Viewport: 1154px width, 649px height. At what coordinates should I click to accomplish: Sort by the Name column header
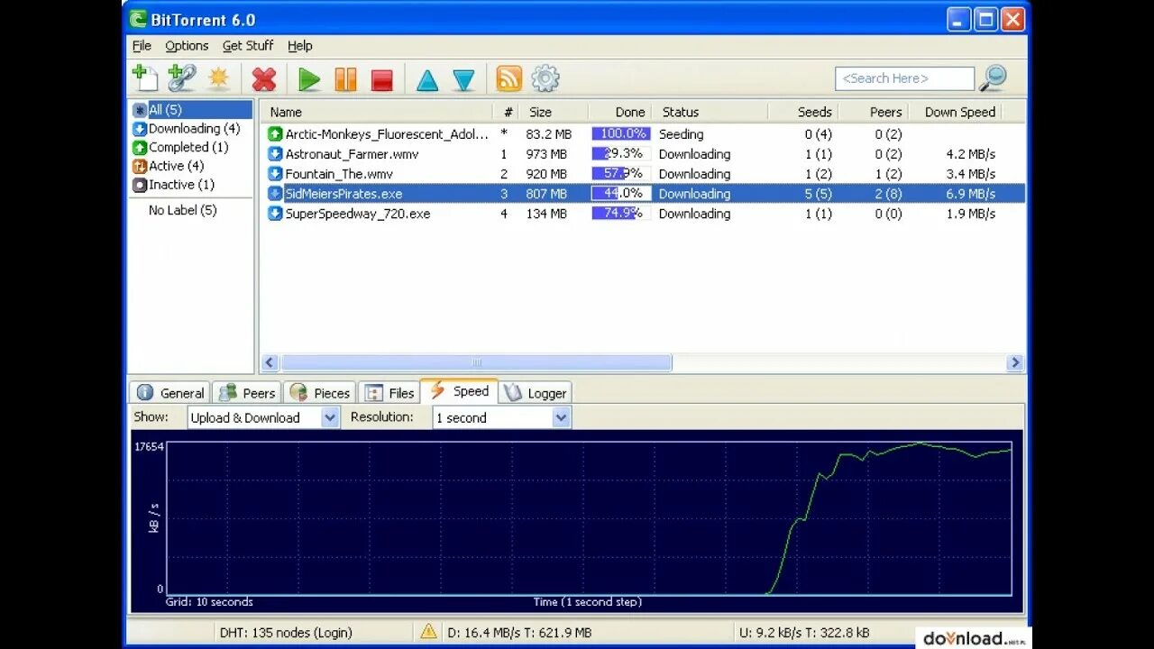coord(377,112)
